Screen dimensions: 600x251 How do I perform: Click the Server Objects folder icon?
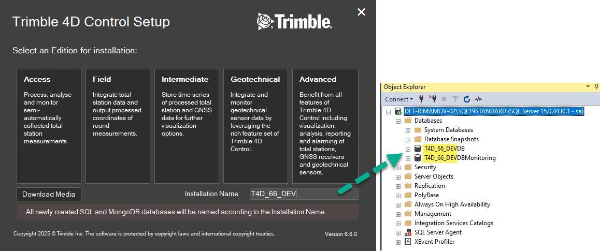click(408, 176)
